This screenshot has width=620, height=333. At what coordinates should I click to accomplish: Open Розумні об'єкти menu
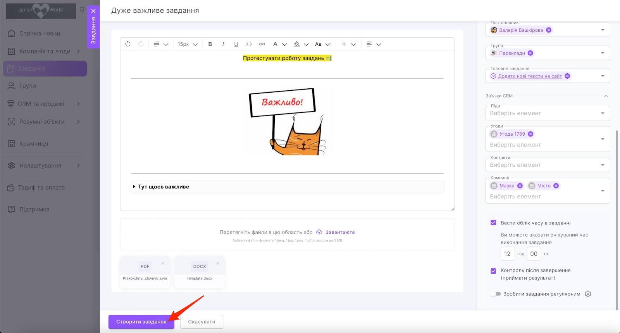point(45,122)
